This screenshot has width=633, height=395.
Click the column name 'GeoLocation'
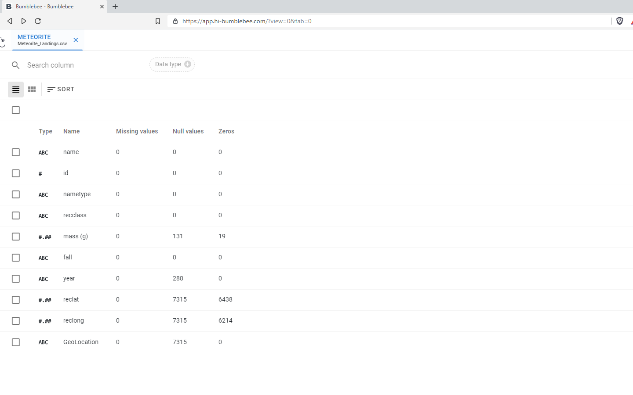(81, 342)
